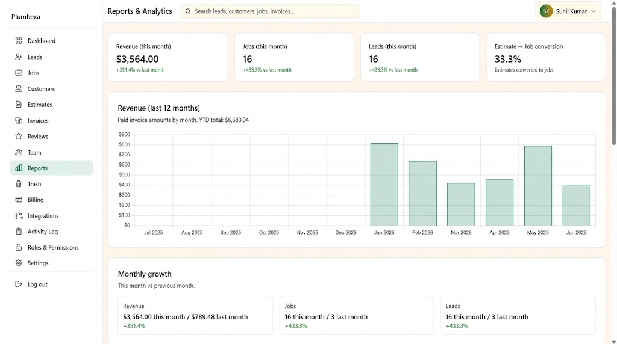Click the "Estimates converted to jobs" text
The height and width of the screenshot is (344, 617).
tap(524, 70)
